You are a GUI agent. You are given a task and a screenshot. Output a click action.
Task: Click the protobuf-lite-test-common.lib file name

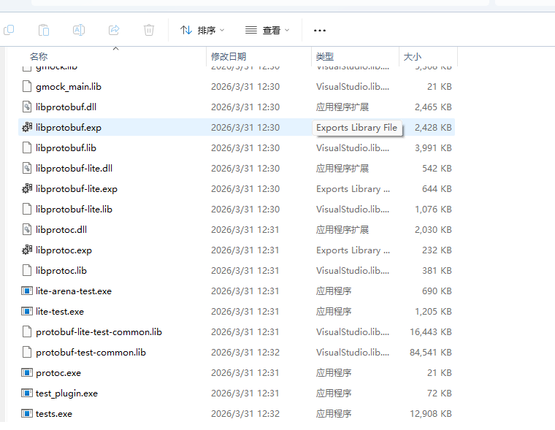(x=99, y=332)
